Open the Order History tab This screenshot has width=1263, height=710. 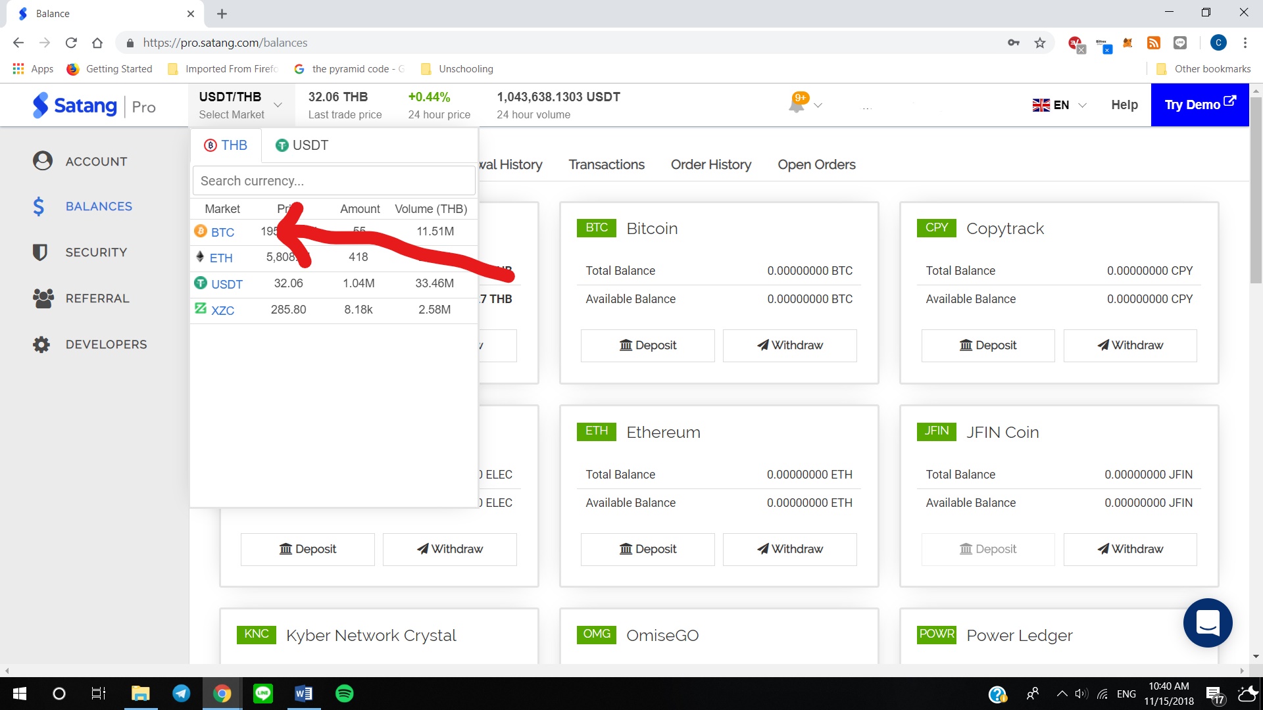coord(710,164)
